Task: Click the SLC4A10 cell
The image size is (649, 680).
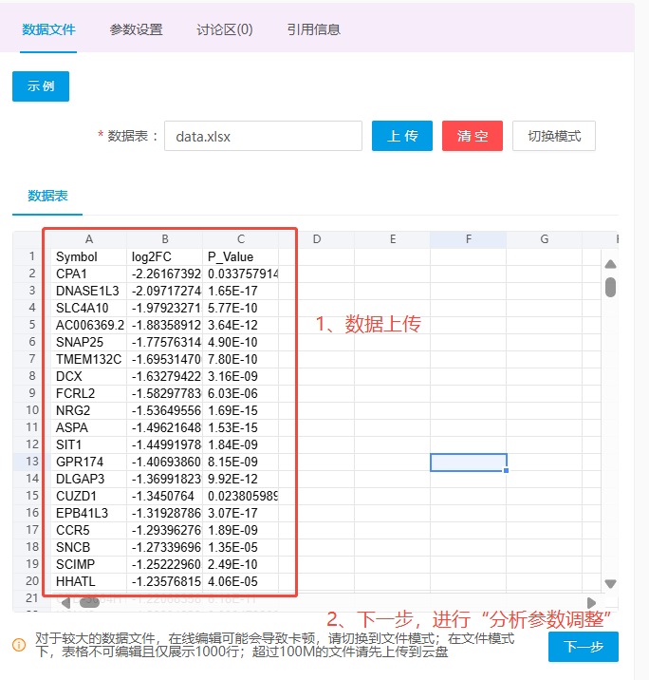Action: pos(89,308)
